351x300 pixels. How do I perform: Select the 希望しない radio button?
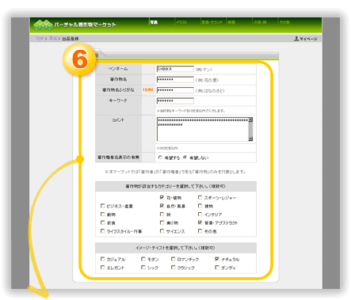click(185, 158)
